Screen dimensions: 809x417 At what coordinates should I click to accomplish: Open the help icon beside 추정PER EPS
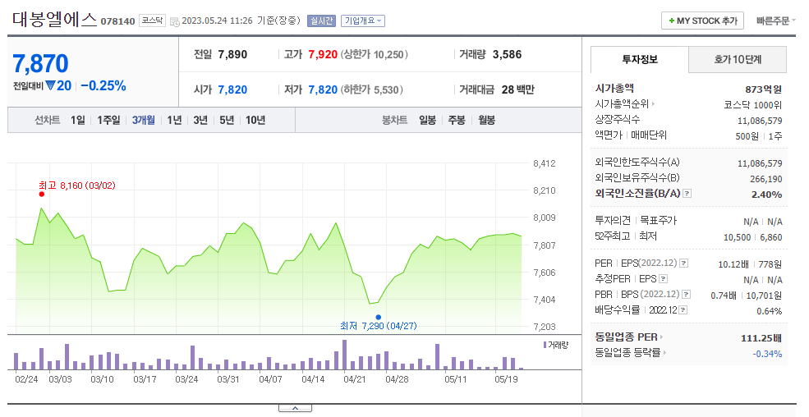pos(664,279)
